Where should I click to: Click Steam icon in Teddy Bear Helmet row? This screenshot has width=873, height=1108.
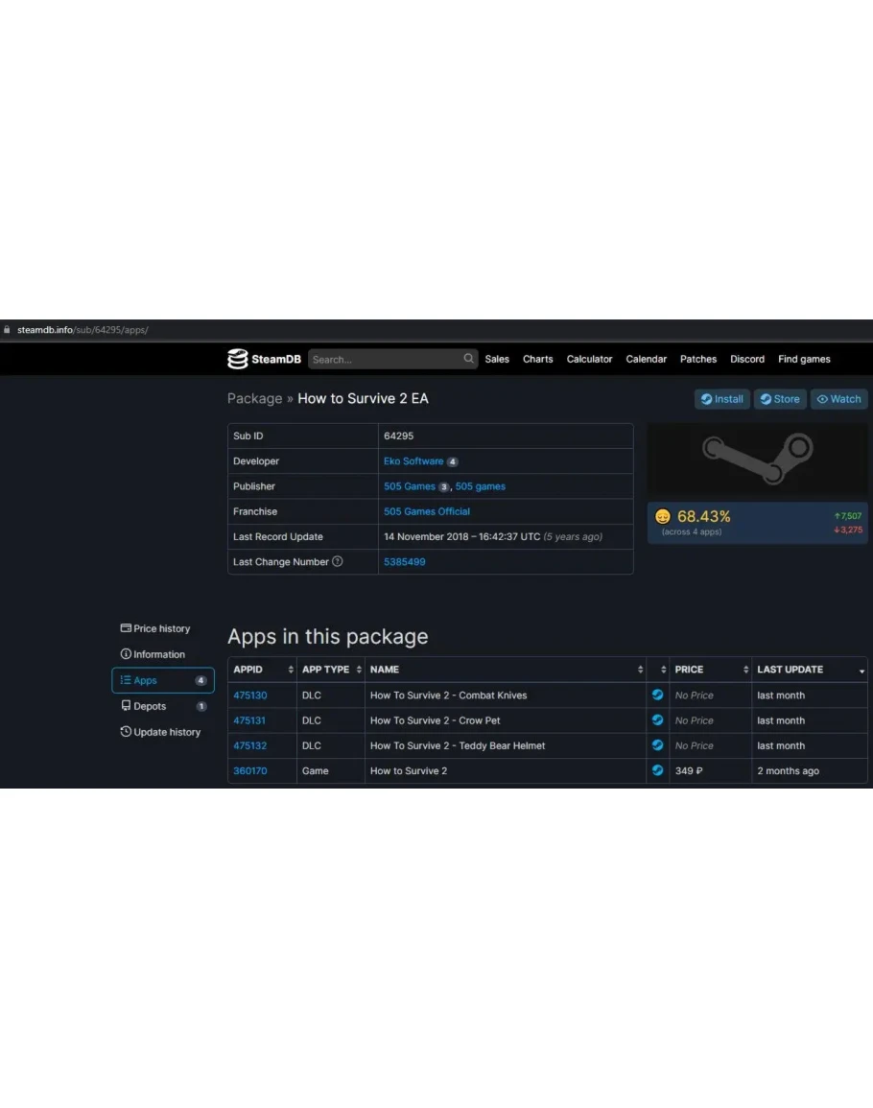coord(657,745)
